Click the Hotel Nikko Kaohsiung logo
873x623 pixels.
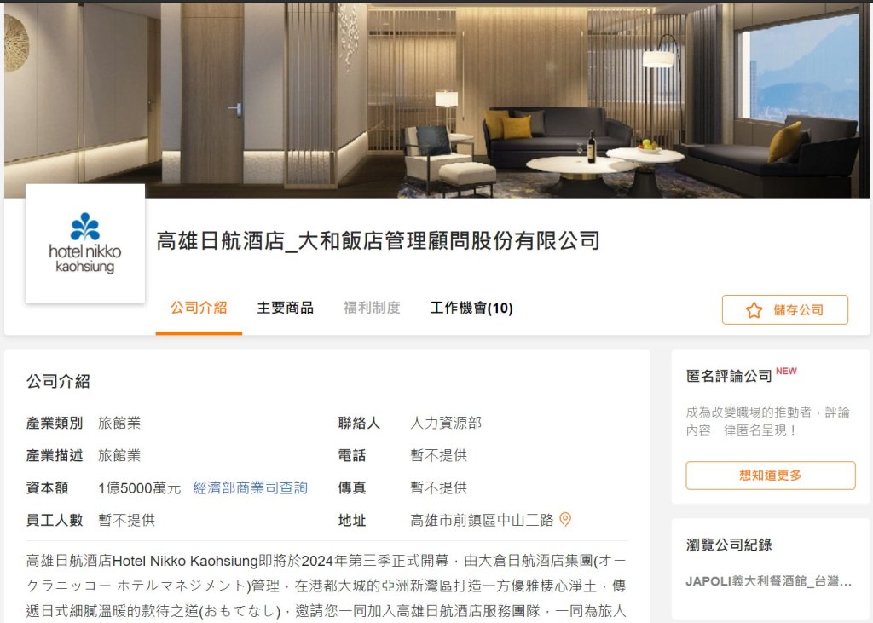(85, 244)
